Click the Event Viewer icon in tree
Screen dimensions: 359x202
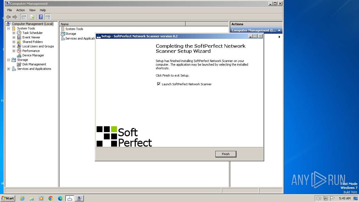tap(19, 37)
